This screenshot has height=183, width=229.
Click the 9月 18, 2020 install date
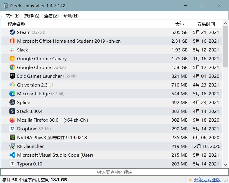[x=206, y=120]
